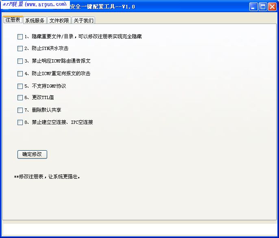Click the text 隐藏重要文件/目录 label
The width and height of the screenshot is (279, 238).
pos(53,37)
